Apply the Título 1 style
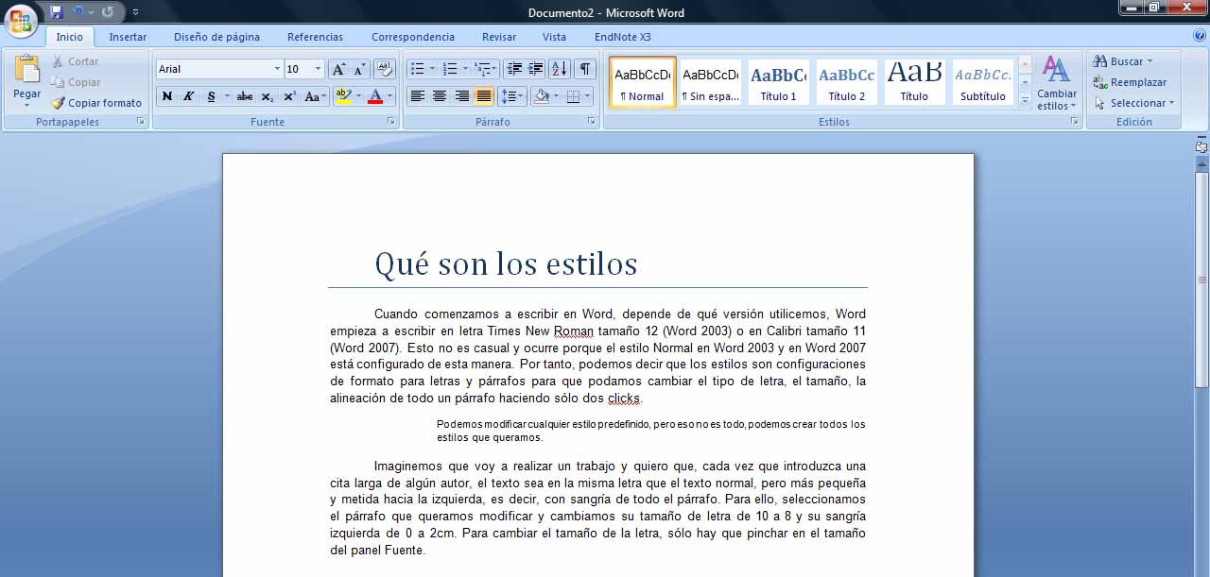The width and height of the screenshot is (1210, 577). [778, 82]
